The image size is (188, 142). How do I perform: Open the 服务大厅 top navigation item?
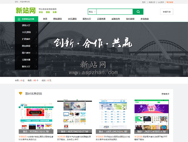pyautogui.click(x=87, y=19)
